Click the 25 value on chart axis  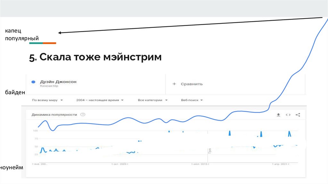tap(36, 155)
